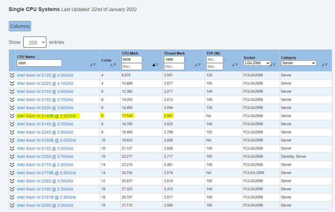335x212 pixels.
Task: Open Intel Xeon W-2135 @ 3.70GHz link
Action: [x=45, y=100]
